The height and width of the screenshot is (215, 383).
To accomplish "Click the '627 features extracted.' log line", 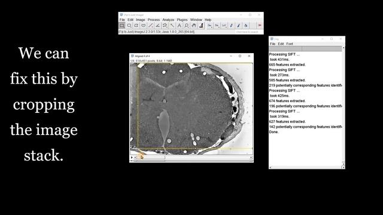I will tap(287, 122).
